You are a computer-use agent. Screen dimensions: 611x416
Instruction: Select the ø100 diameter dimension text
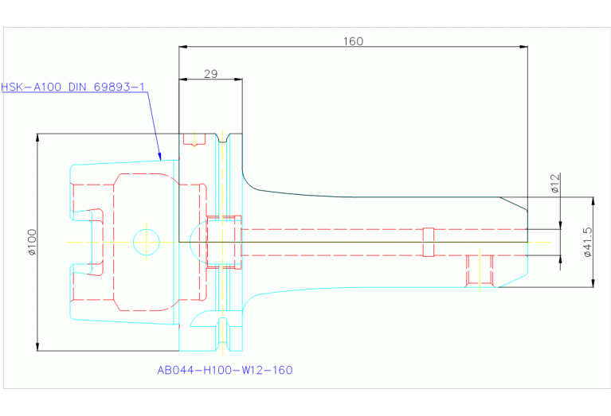(32, 242)
